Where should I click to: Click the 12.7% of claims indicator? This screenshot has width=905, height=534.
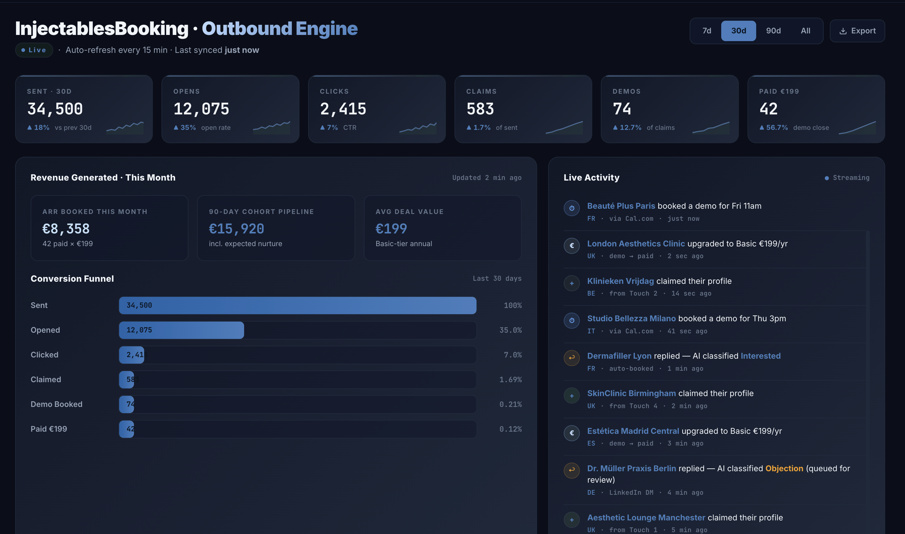[x=644, y=128]
